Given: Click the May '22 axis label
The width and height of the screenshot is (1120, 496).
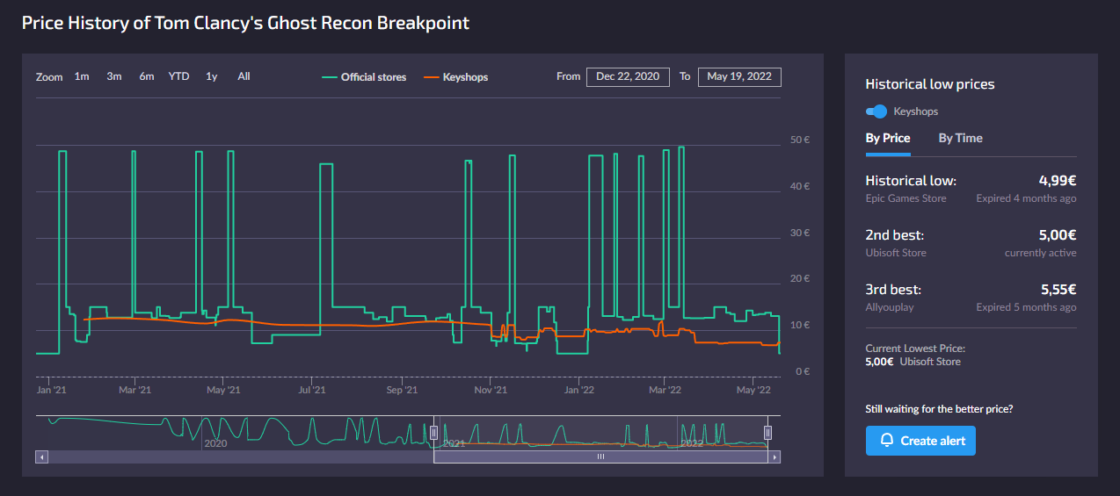Looking at the screenshot, I should click(754, 390).
